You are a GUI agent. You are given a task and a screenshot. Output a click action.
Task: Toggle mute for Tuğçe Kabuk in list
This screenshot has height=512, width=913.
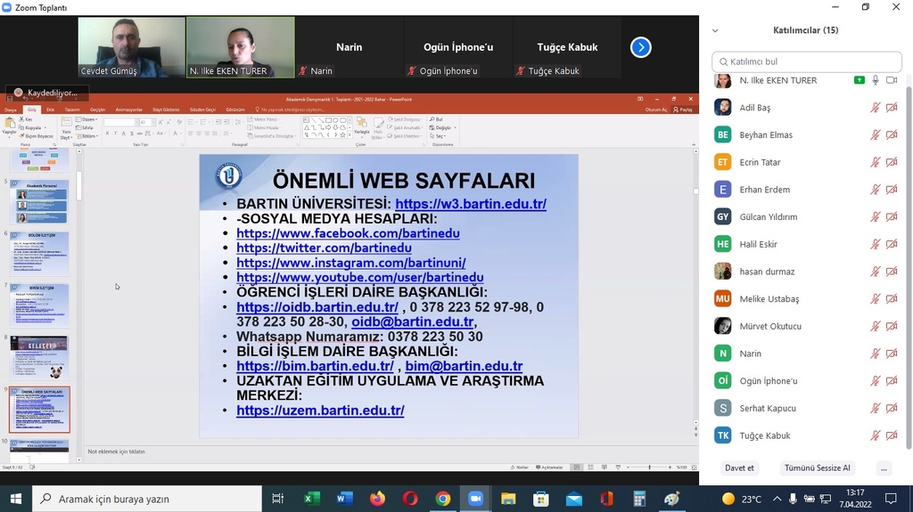tap(875, 435)
